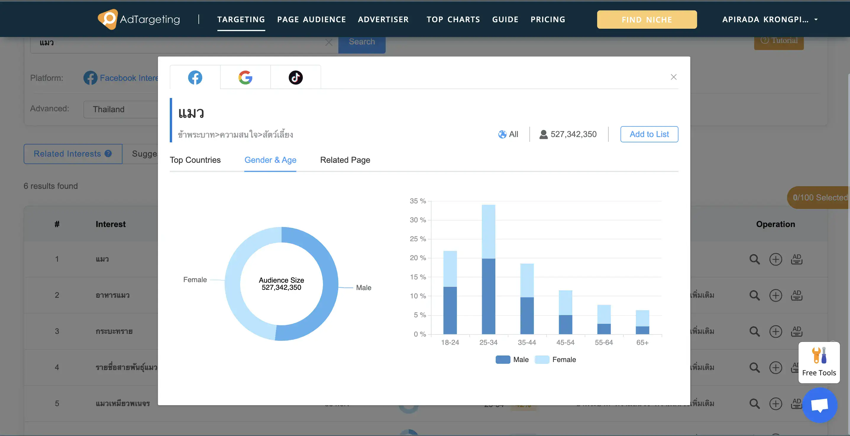The image size is (850, 436).
Task: Open the Related Page tab
Action: (x=345, y=160)
